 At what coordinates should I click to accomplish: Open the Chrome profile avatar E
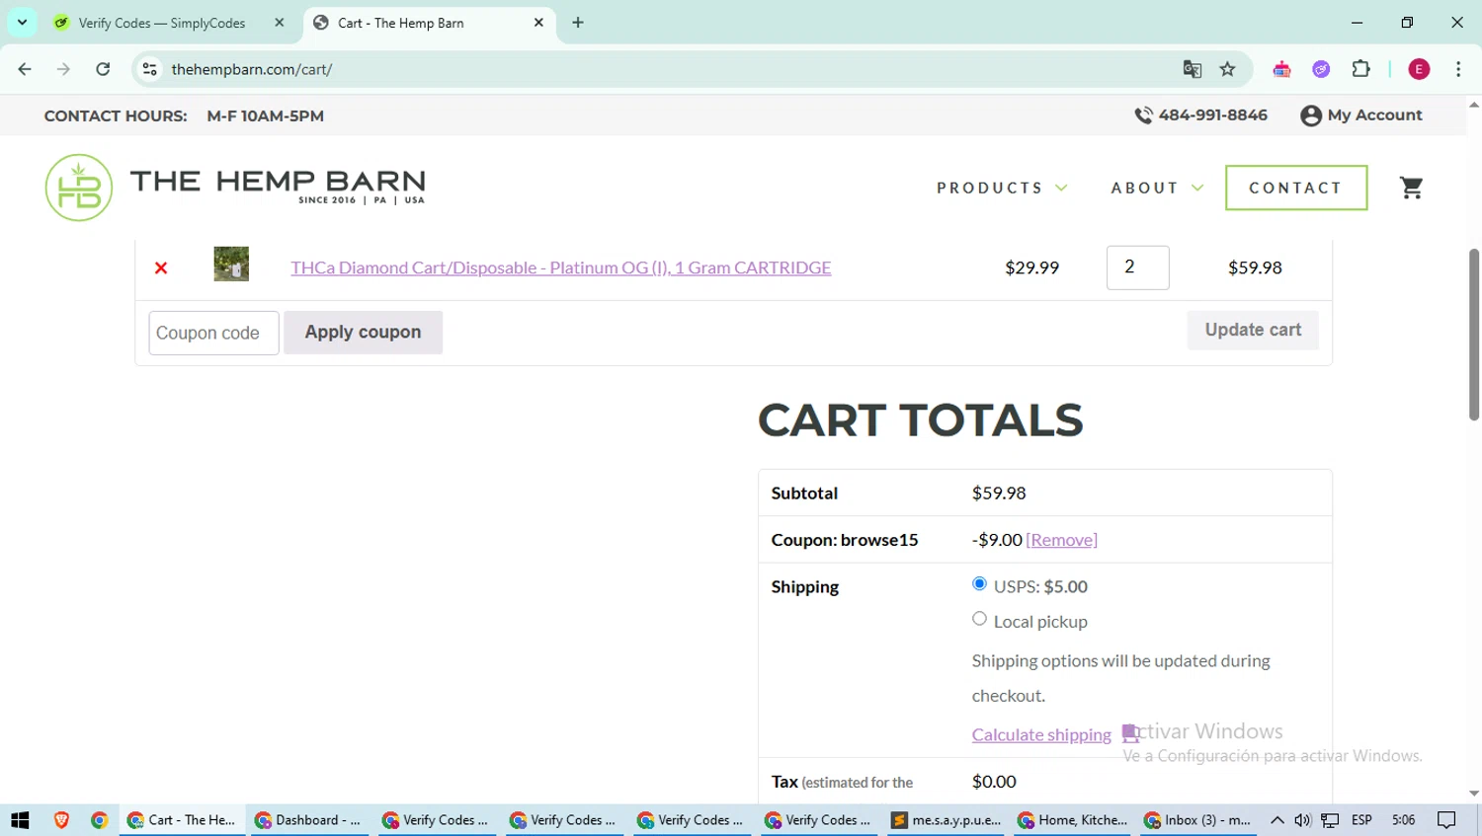[x=1419, y=69]
